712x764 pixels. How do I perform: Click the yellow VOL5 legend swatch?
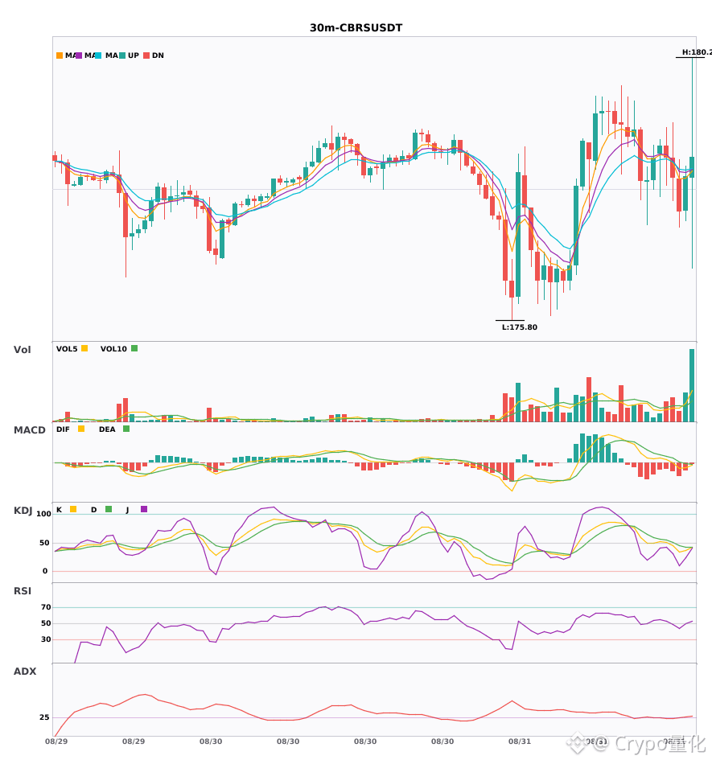point(84,348)
